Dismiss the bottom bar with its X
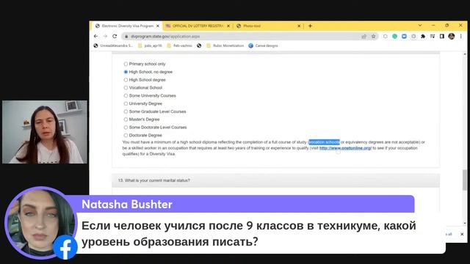Image resolution: width=470 pixels, height=264 pixels. 462,234
